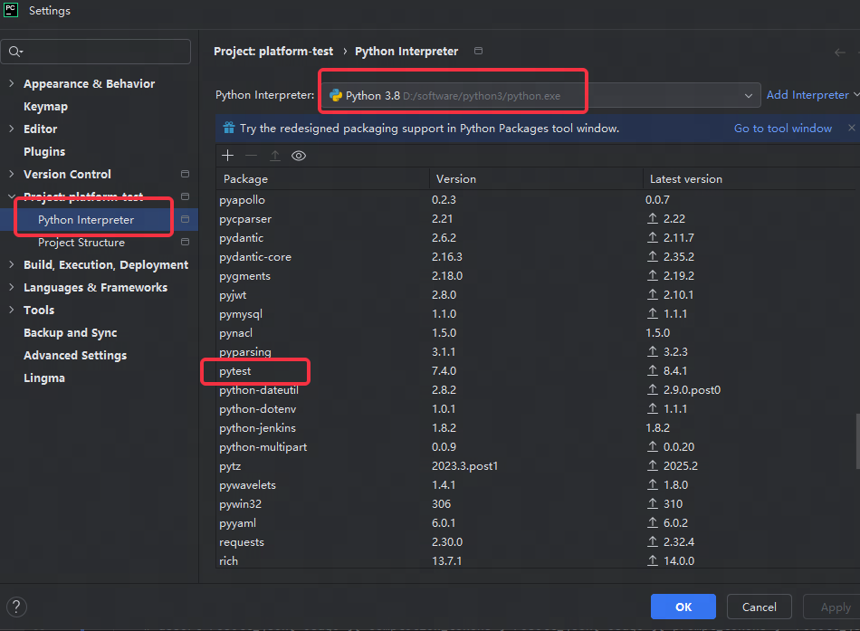Click the Package column header
860x631 pixels.
coord(322,179)
